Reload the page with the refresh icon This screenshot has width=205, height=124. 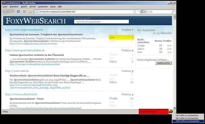(18, 11)
